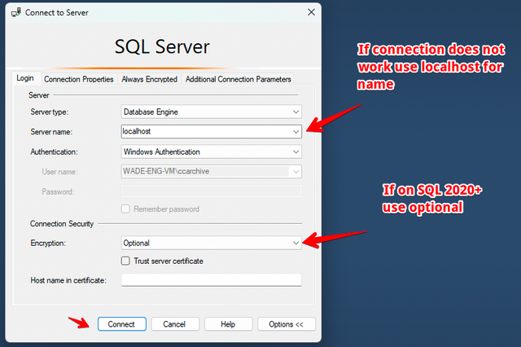521x347 pixels.
Task: Collapse settings with Options << button
Action: pos(287,324)
